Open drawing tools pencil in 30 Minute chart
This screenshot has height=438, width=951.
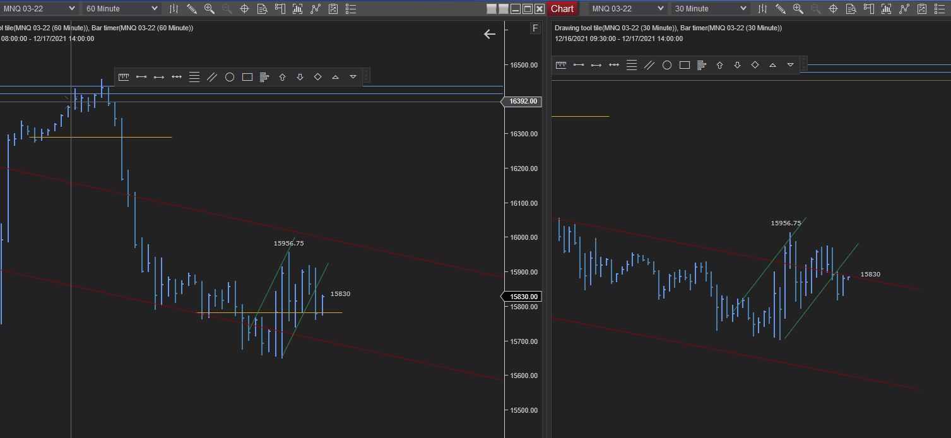click(781, 9)
